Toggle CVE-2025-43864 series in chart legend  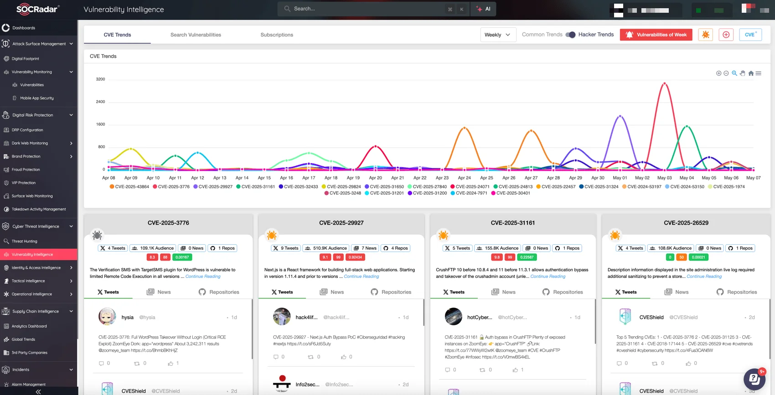[x=129, y=187]
